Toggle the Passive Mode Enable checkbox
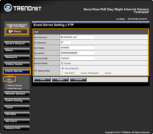The height and width of the screenshot is (134, 153). pos(62,63)
